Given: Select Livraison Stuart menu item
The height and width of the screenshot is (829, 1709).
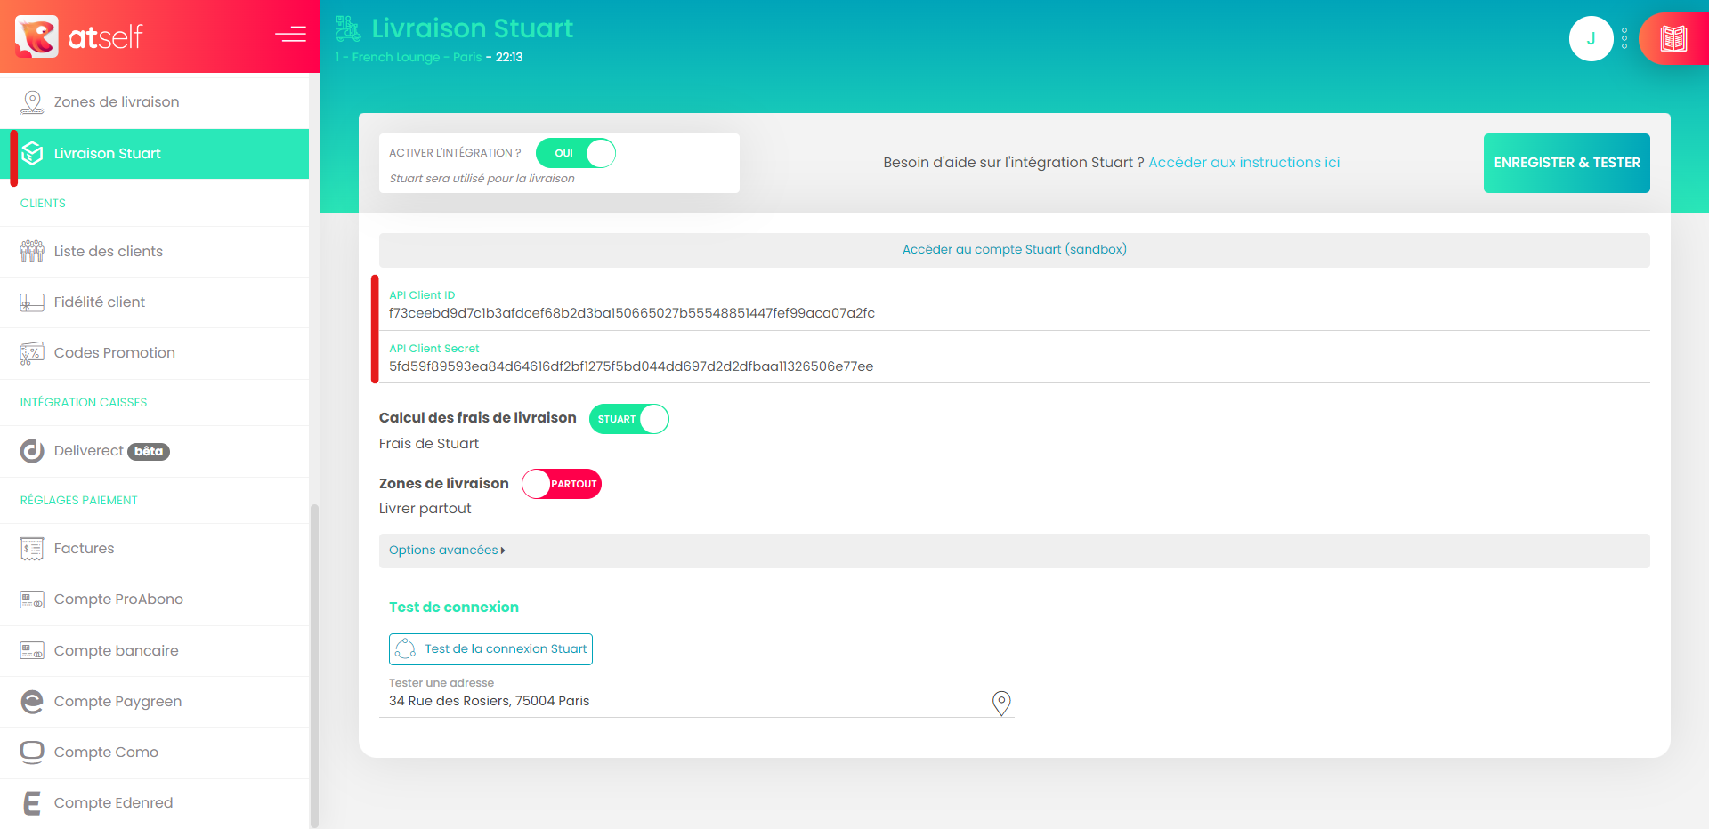Looking at the screenshot, I should coord(155,154).
